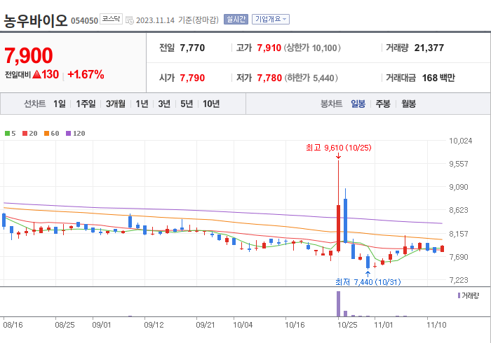Select the 3개월 line chart tab
The width and height of the screenshot is (491, 343).
coord(116,104)
